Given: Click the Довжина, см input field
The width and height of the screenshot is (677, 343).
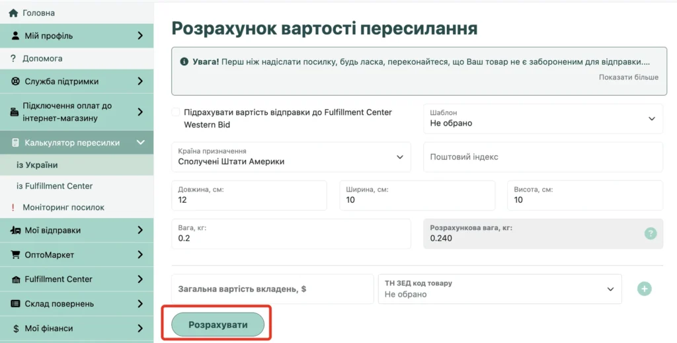Looking at the screenshot, I should tap(249, 196).
